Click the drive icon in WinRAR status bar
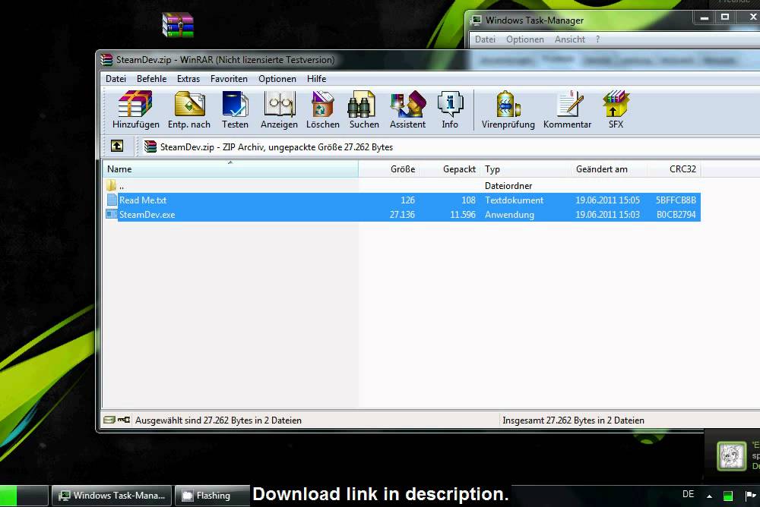Viewport: 760px width, 507px height. (109, 420)
